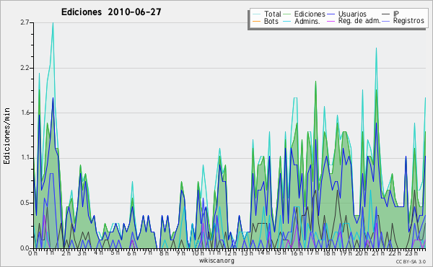The image size is (433, 267).
Task: Click the 2.2 y-axis value
Action: [x=25, y=68]
